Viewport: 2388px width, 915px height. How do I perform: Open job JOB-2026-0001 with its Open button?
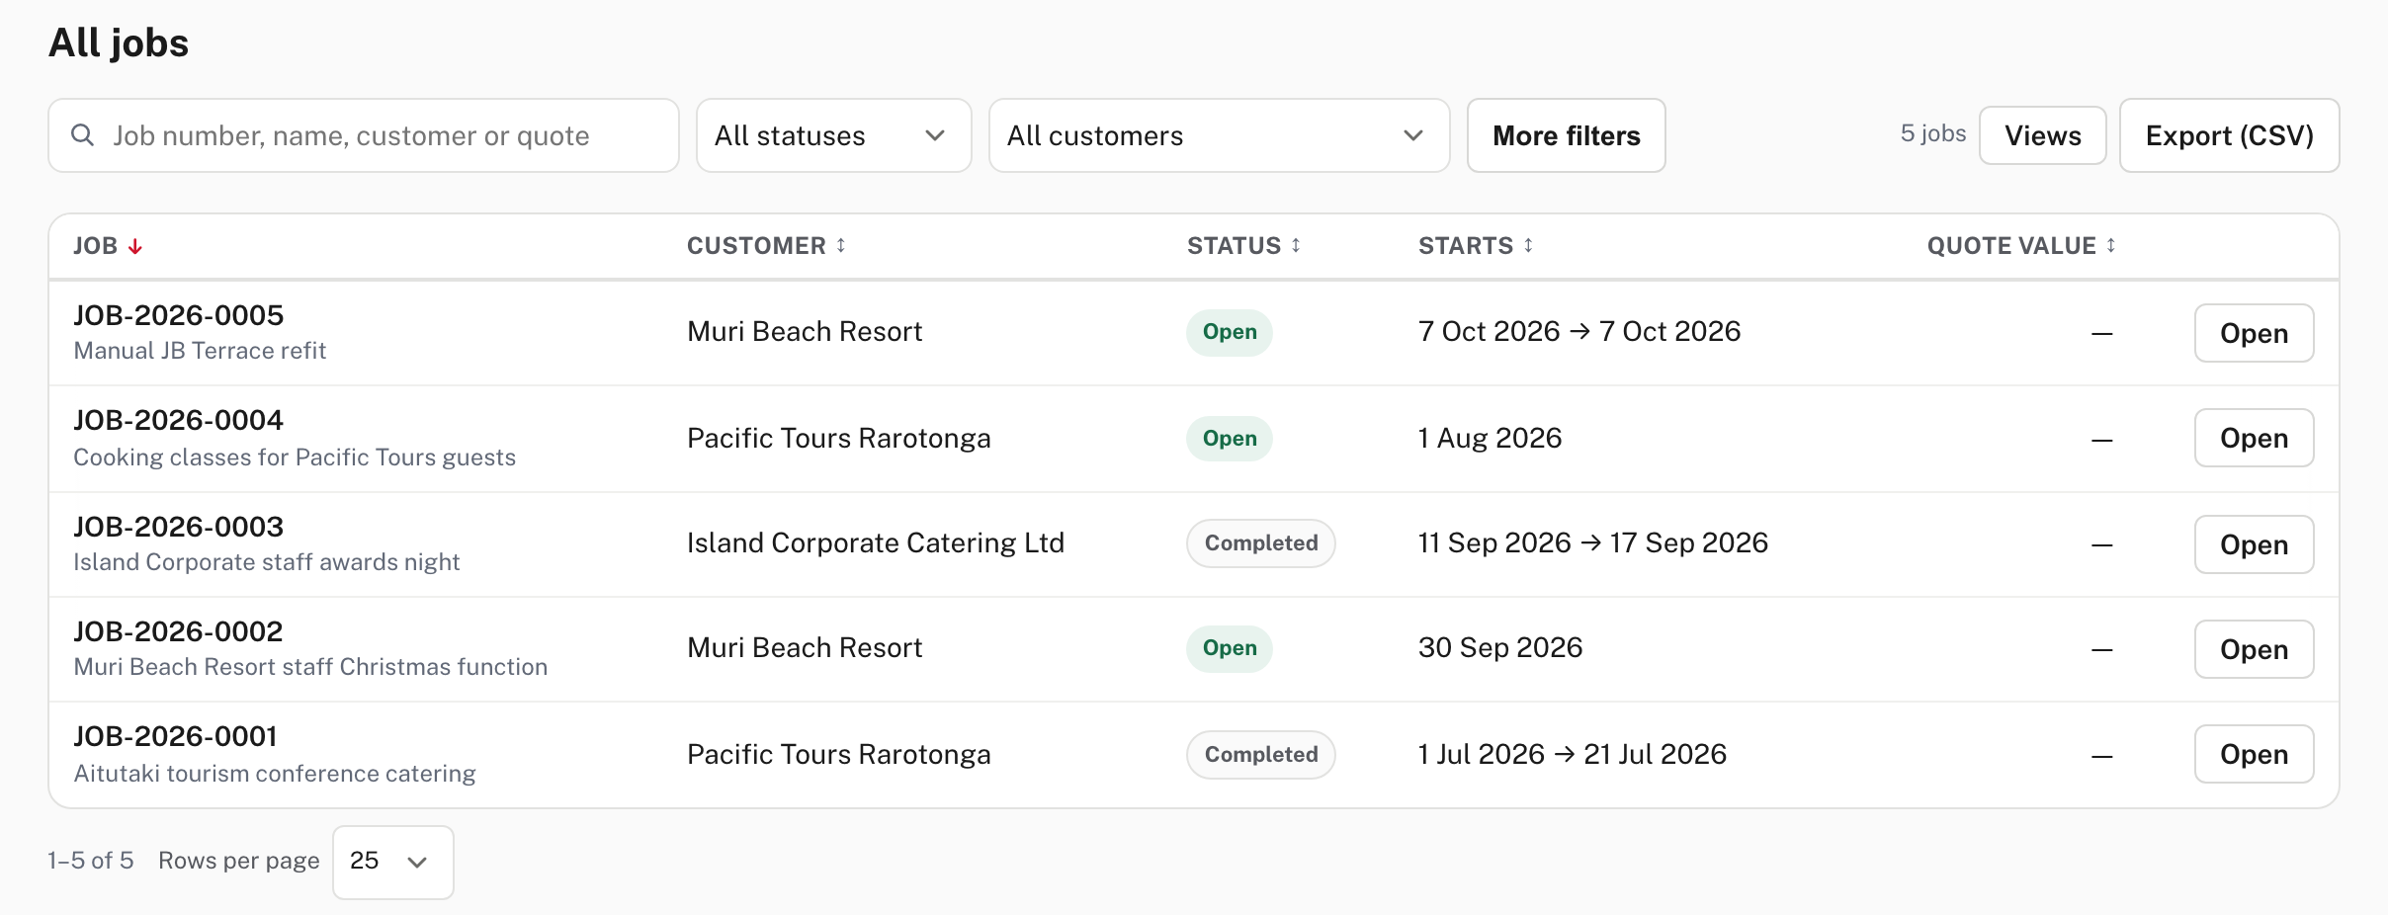click(2255, 754)
